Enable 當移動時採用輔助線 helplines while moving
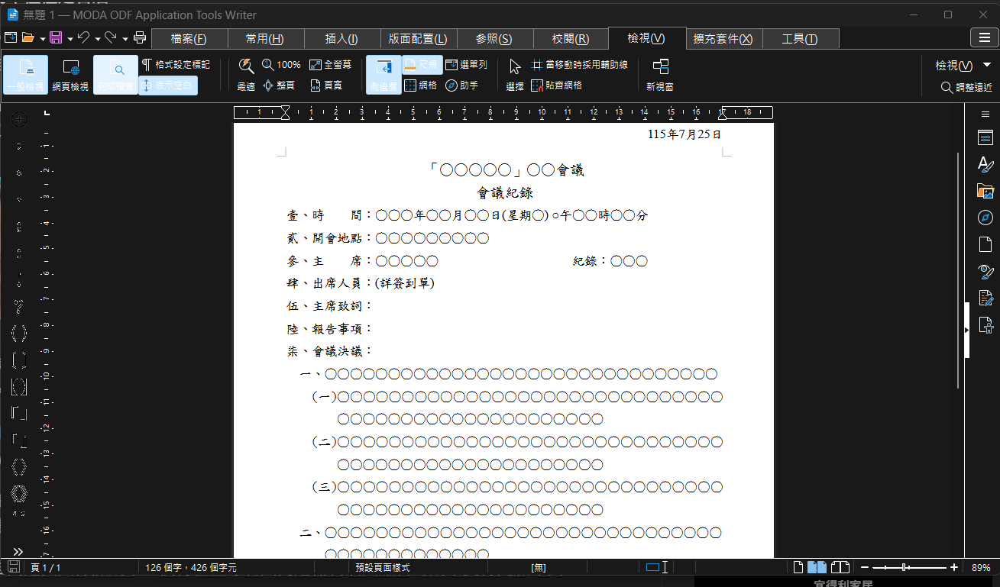The width and height of the screenshot is (1000, 587). (x=579, y=65)
